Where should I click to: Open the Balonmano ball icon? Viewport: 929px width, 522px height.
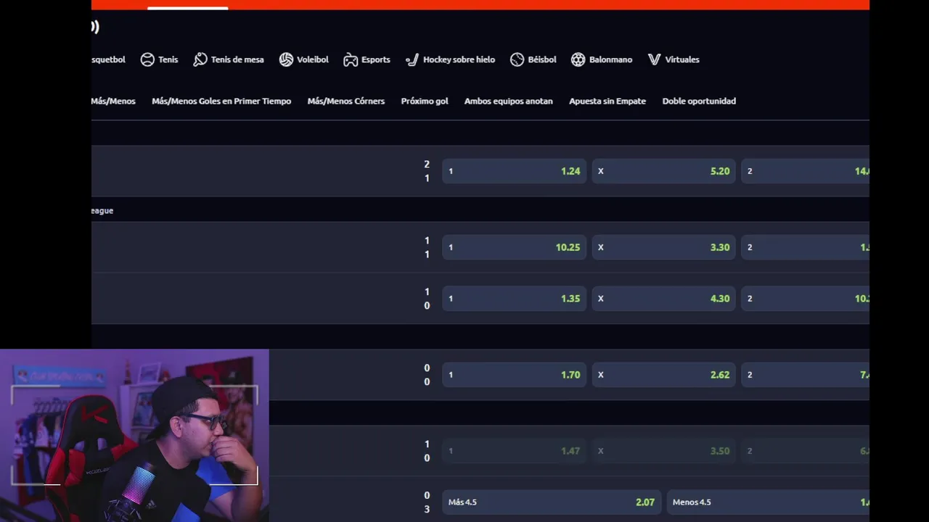click(x=578, y=59)
